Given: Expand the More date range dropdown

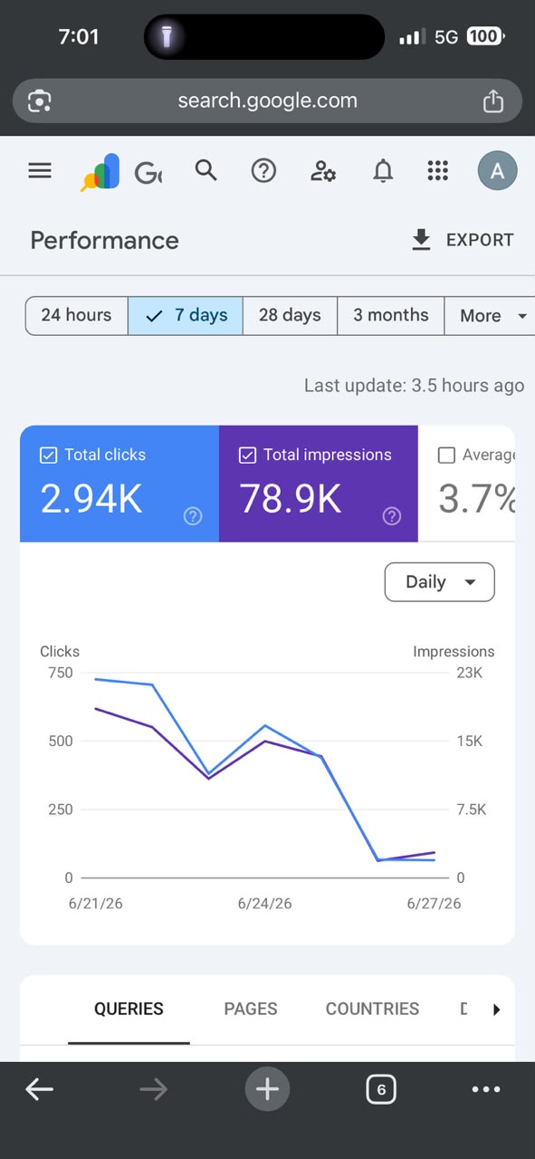Looking at the screenshot, I should tap(490, 316).
